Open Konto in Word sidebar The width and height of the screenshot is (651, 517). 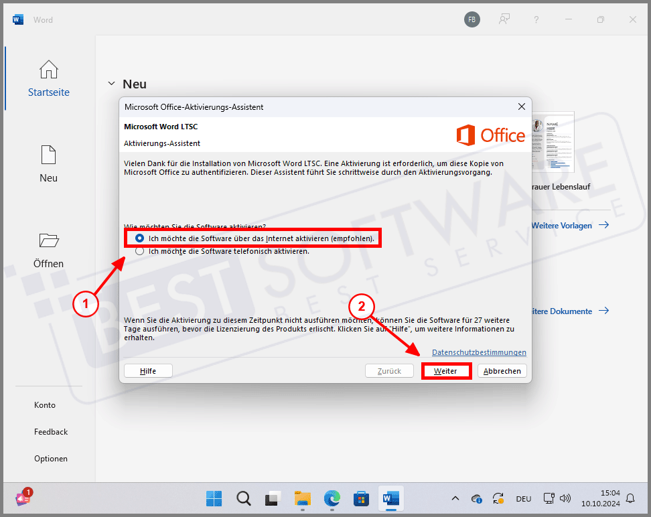click(45, 405)
